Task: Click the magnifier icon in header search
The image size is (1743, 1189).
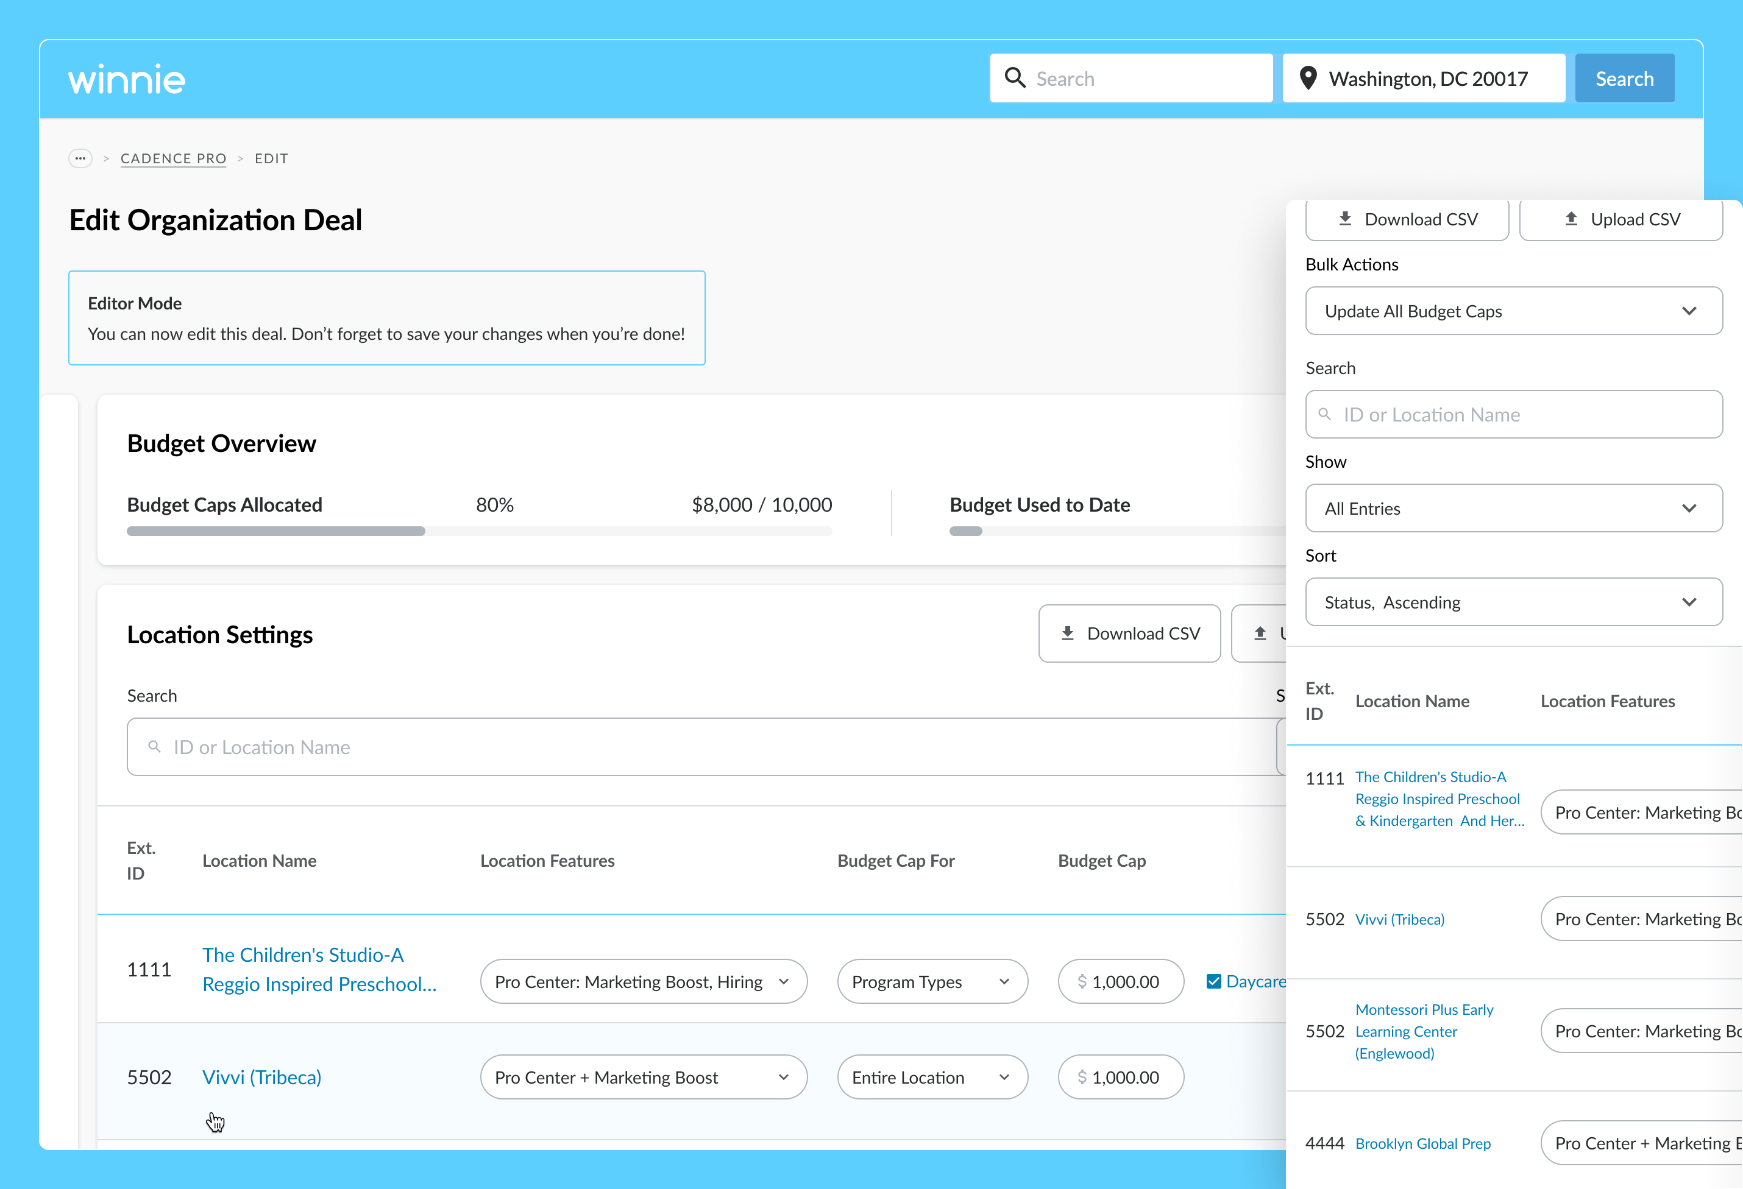Action: tap(1015, 78)
